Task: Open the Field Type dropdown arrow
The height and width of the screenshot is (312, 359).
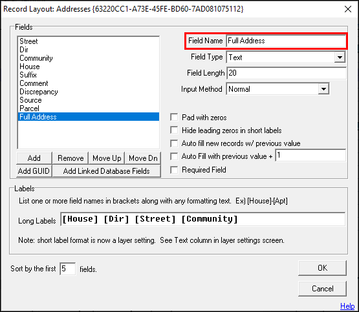Action: (340, 57)
